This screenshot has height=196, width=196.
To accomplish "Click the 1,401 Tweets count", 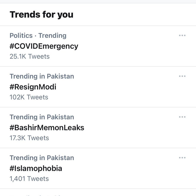I will point(29,179).
